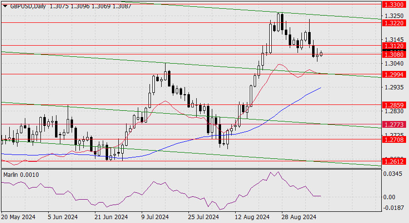Click the chart OHLC values 1.3075 1.3096 1.3069 1.3087
Screen dimensions: 409x223
point(90,6)
